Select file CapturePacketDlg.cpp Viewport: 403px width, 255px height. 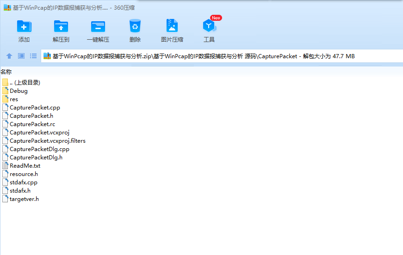(36, 149)
